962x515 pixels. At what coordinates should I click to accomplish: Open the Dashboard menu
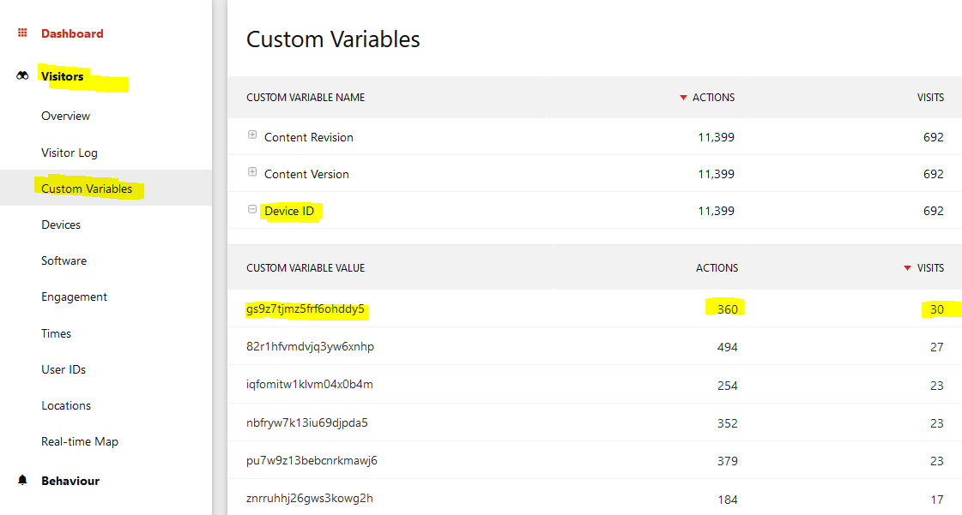tap(72, 33)
